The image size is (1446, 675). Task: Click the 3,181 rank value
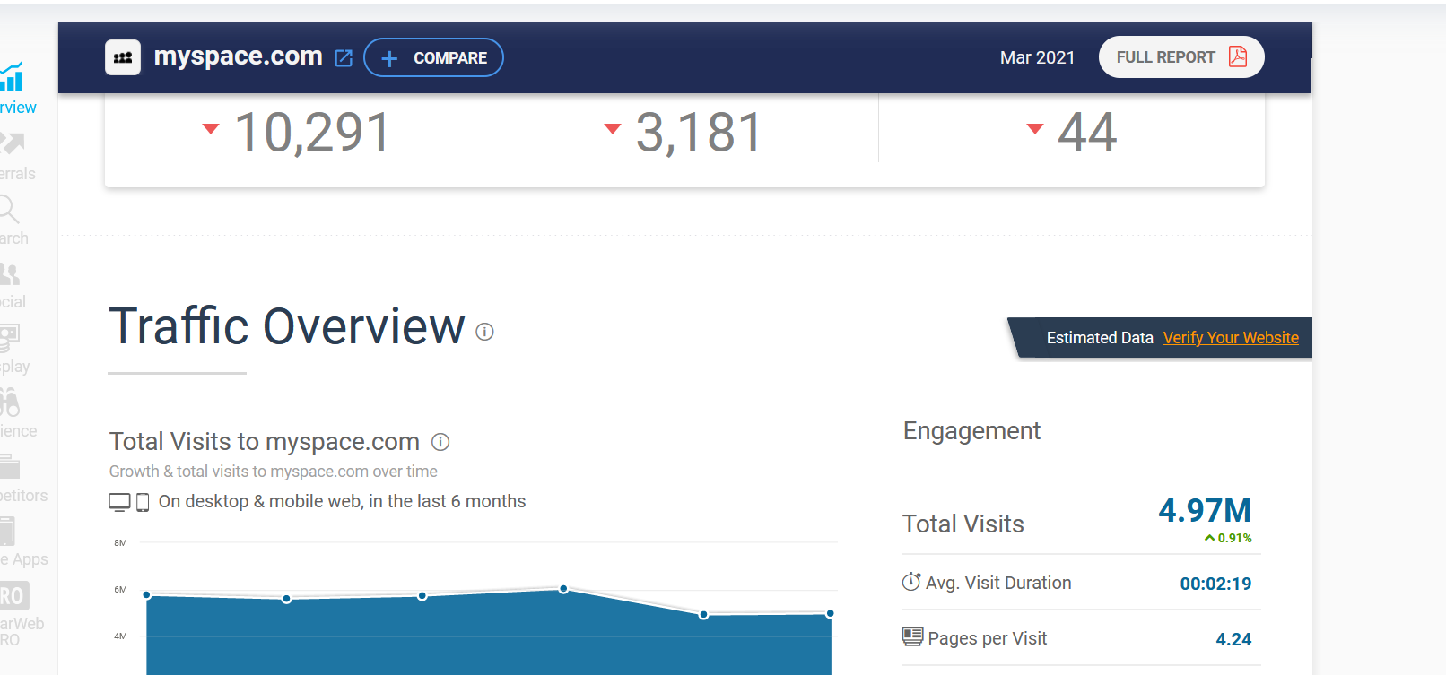click(x=699, y=132)
